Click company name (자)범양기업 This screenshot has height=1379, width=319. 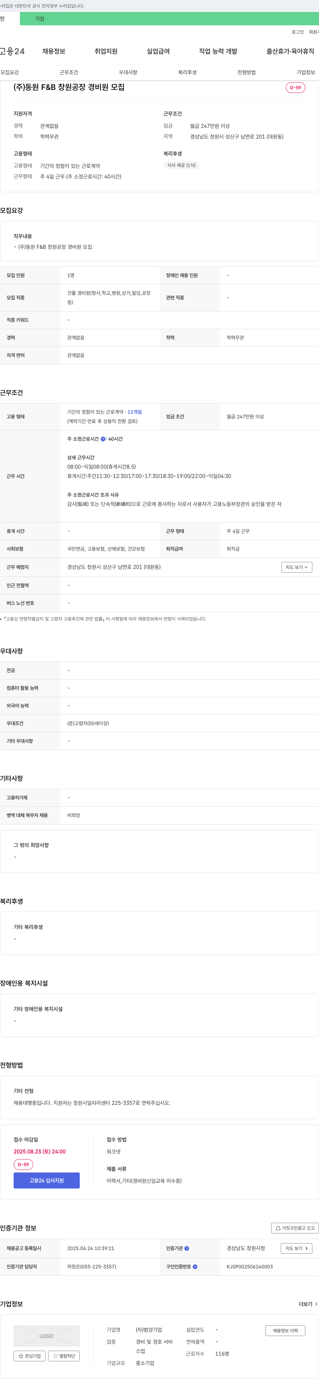(149, 1330)
